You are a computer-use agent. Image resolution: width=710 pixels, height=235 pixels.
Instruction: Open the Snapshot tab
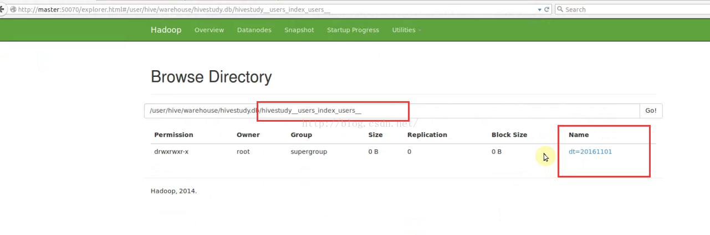point(299,30)
